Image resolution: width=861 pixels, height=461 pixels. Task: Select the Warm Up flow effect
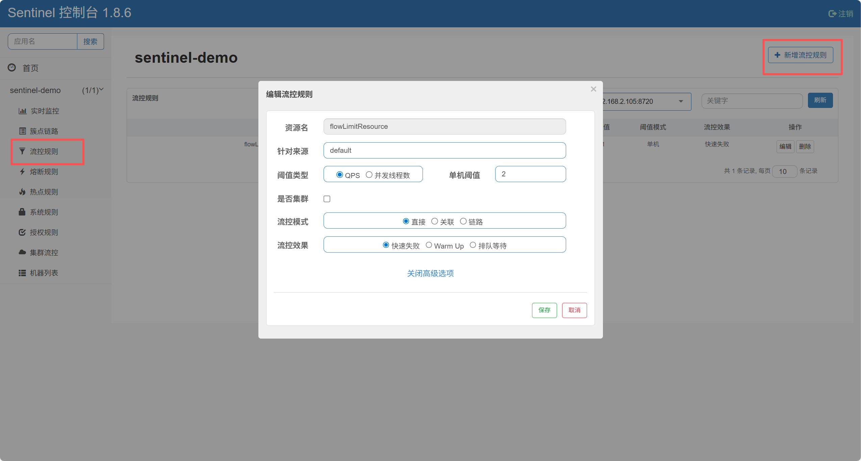429,245
